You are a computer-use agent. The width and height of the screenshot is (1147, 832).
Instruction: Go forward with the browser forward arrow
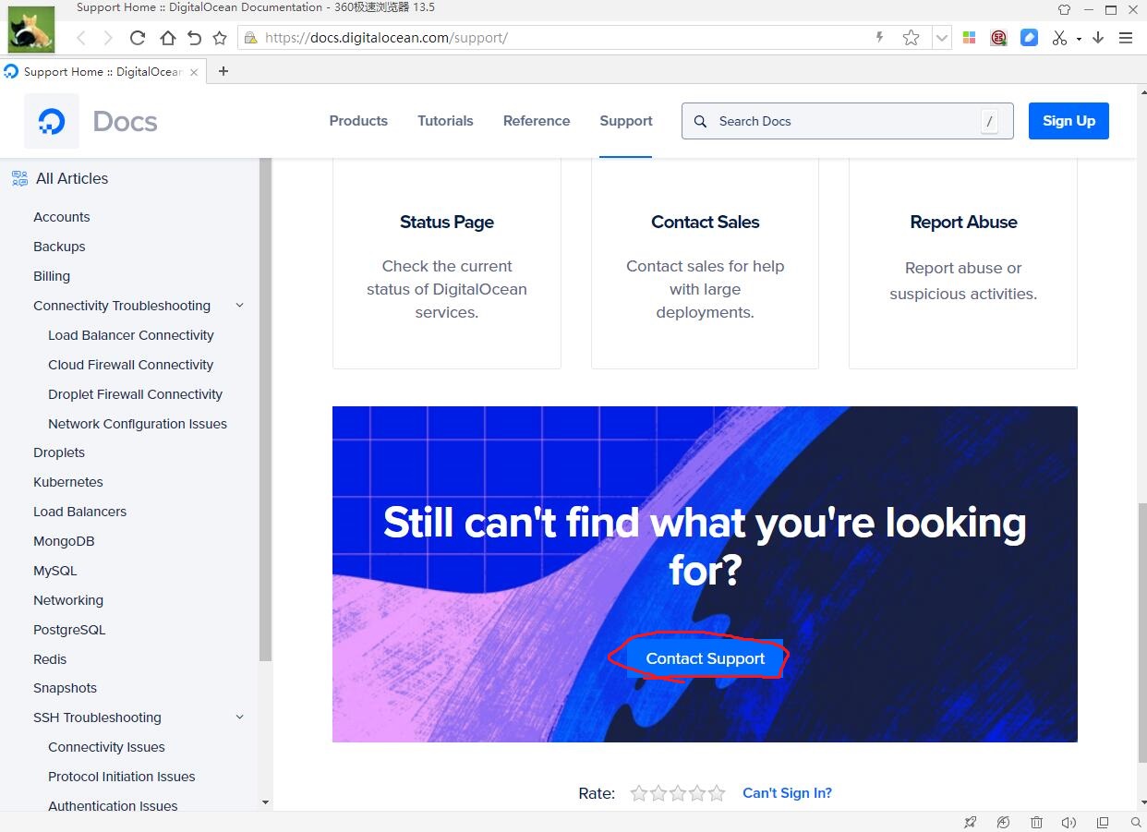(x=108, y=38)
